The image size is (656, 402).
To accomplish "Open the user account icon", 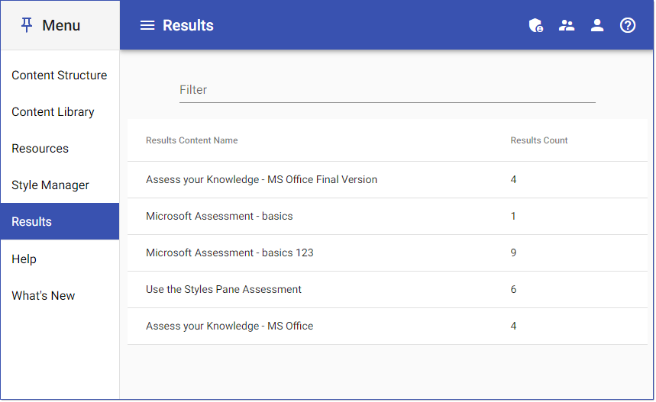I will coord(597,25).
